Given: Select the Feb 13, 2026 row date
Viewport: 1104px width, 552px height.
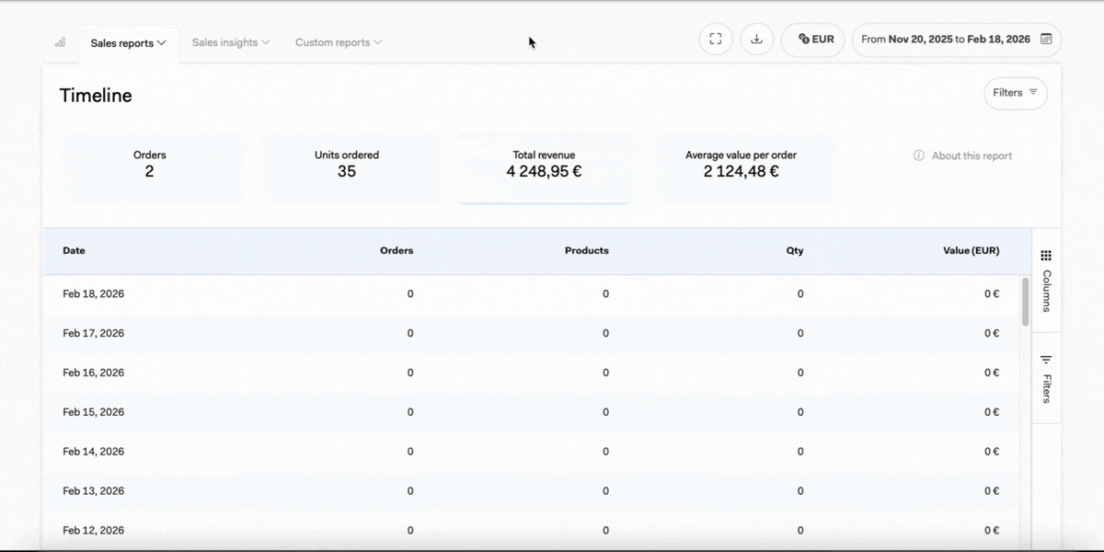Looking at the screenshot, I should 94,491.
